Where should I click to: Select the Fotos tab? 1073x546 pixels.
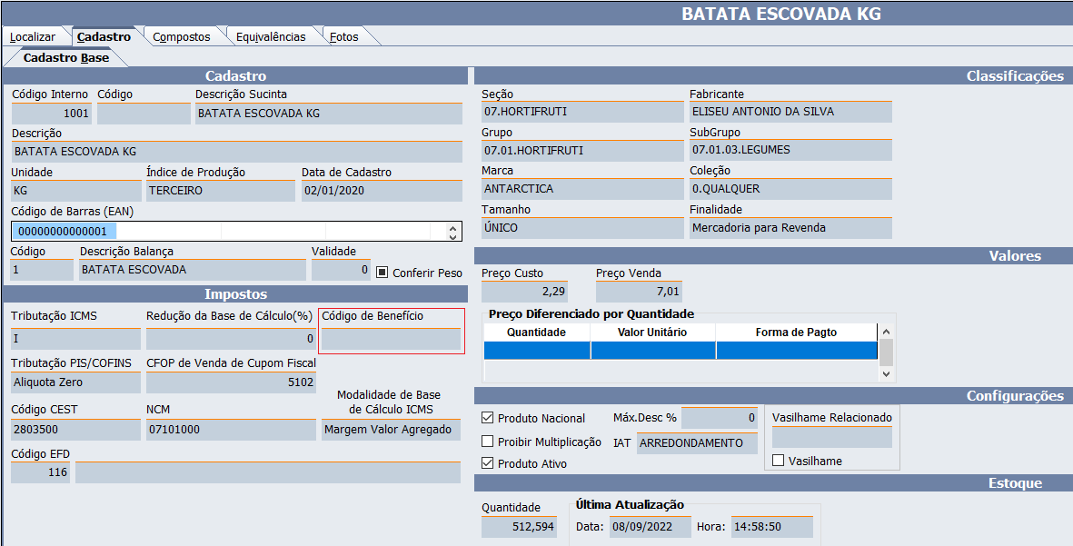[x=343, y=37]
